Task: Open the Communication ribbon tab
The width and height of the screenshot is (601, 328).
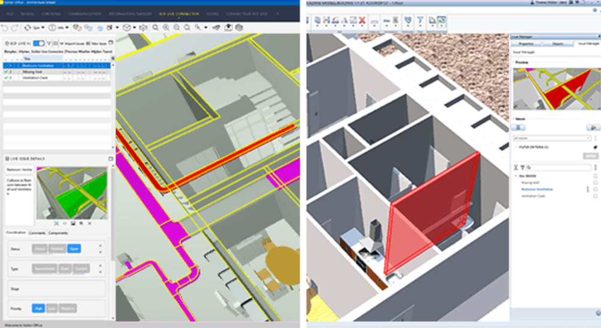Action: pos(84,14)
